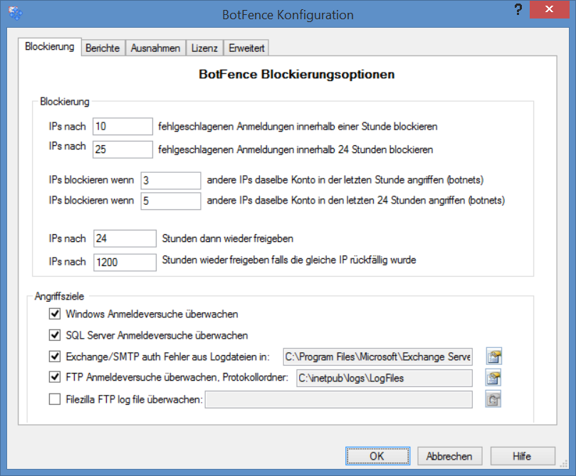The image size is (576, 476).
Task: Go to the Lizenz tab
Action: (x=204, y=48)
